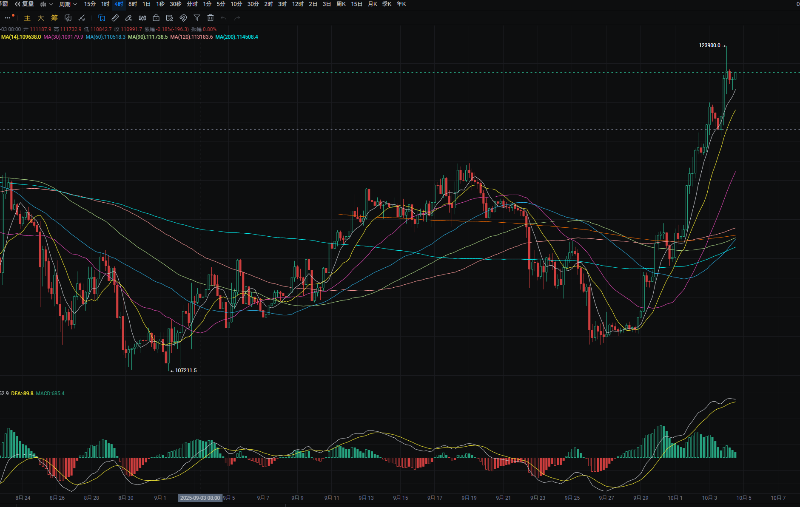Click the MA(200) indicator label
800x507 pixels.
click(236, 37)
